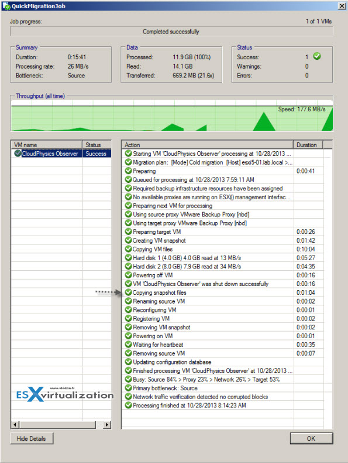Close the QuickMigrationJob window
The height and width of the screenshot is (463, 348).
coord(342,6)
